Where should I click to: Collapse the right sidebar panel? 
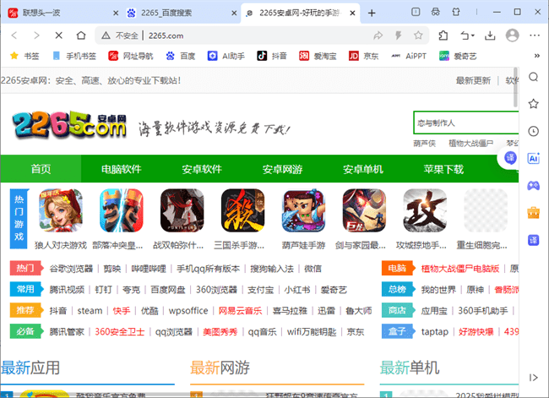[x=533, y=377]
